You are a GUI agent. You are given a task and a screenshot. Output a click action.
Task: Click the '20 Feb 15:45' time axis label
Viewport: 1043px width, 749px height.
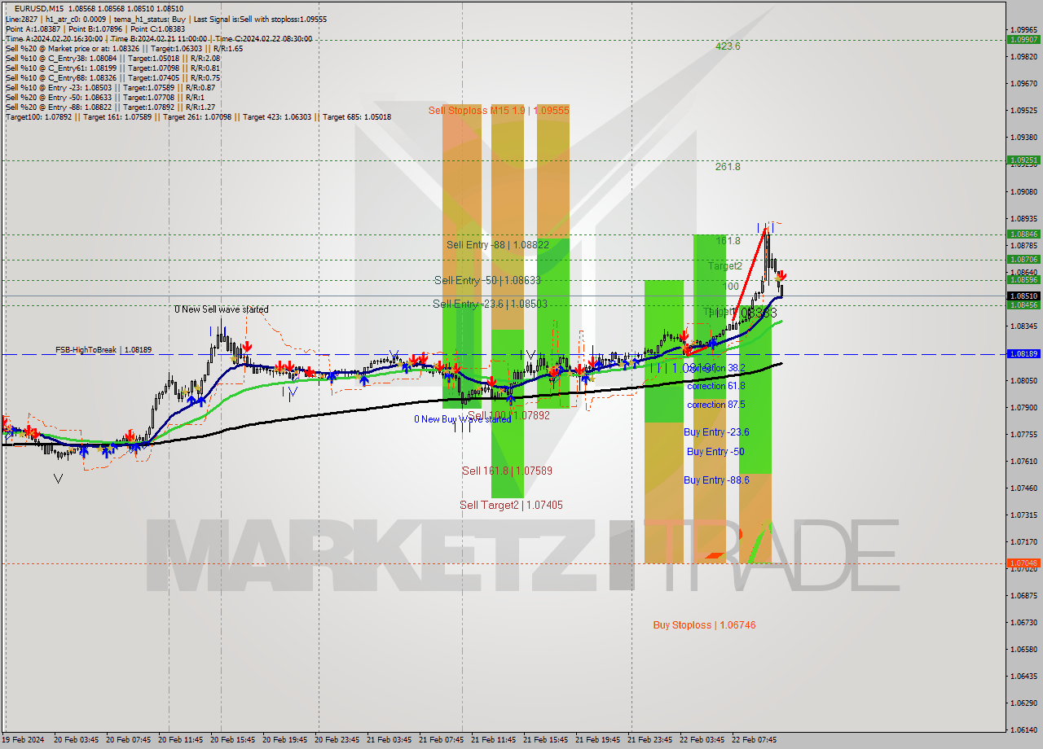pyautogui.click(x=231, y=740)
